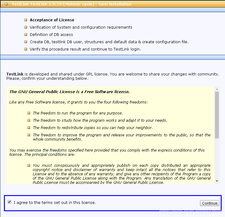Click 'Verification of System and configuration requirements' text
This screenshot has width=225, height=217.
(81, 27)
